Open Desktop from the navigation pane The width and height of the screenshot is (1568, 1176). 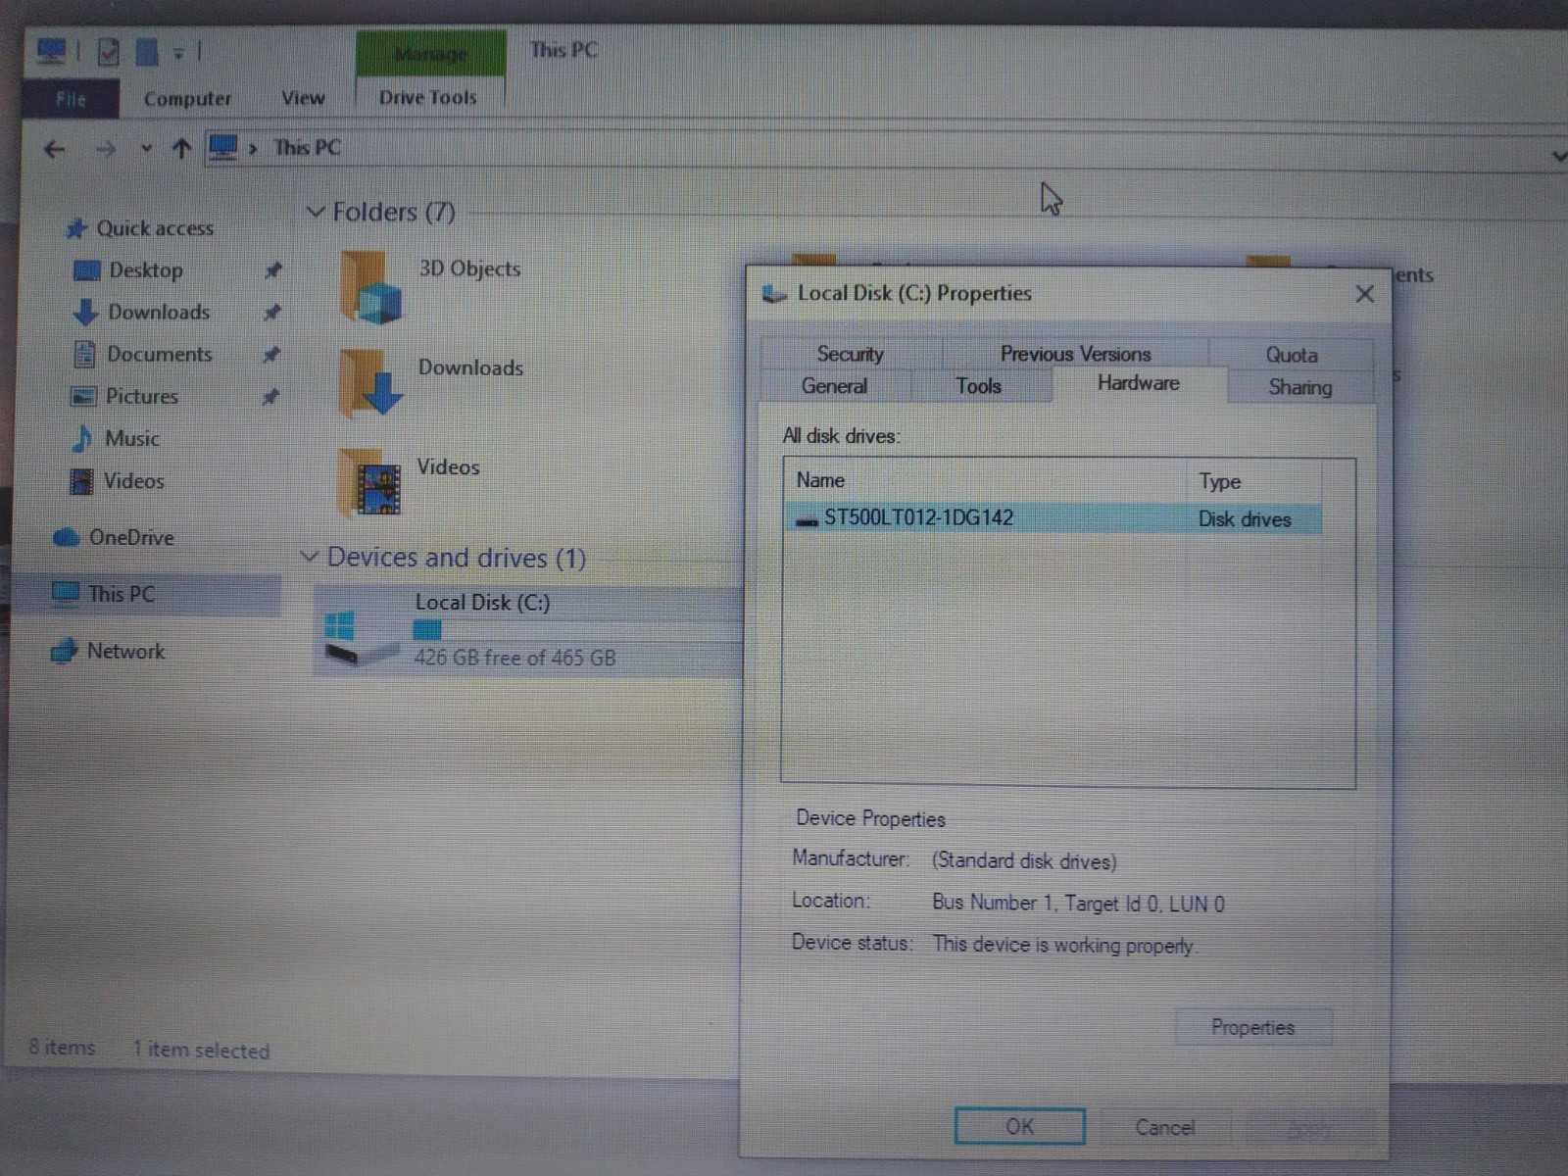point(145,270)
